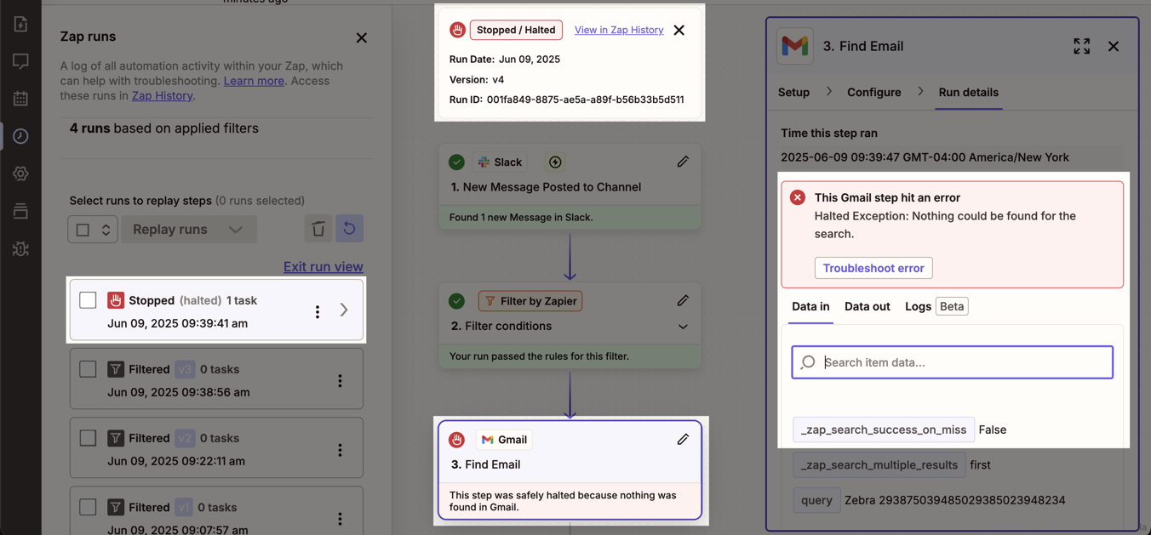Click the Stopped / Halted status badge
Image resolution: width=1151 pixels, height=535 pixels.
coord(516,30)
